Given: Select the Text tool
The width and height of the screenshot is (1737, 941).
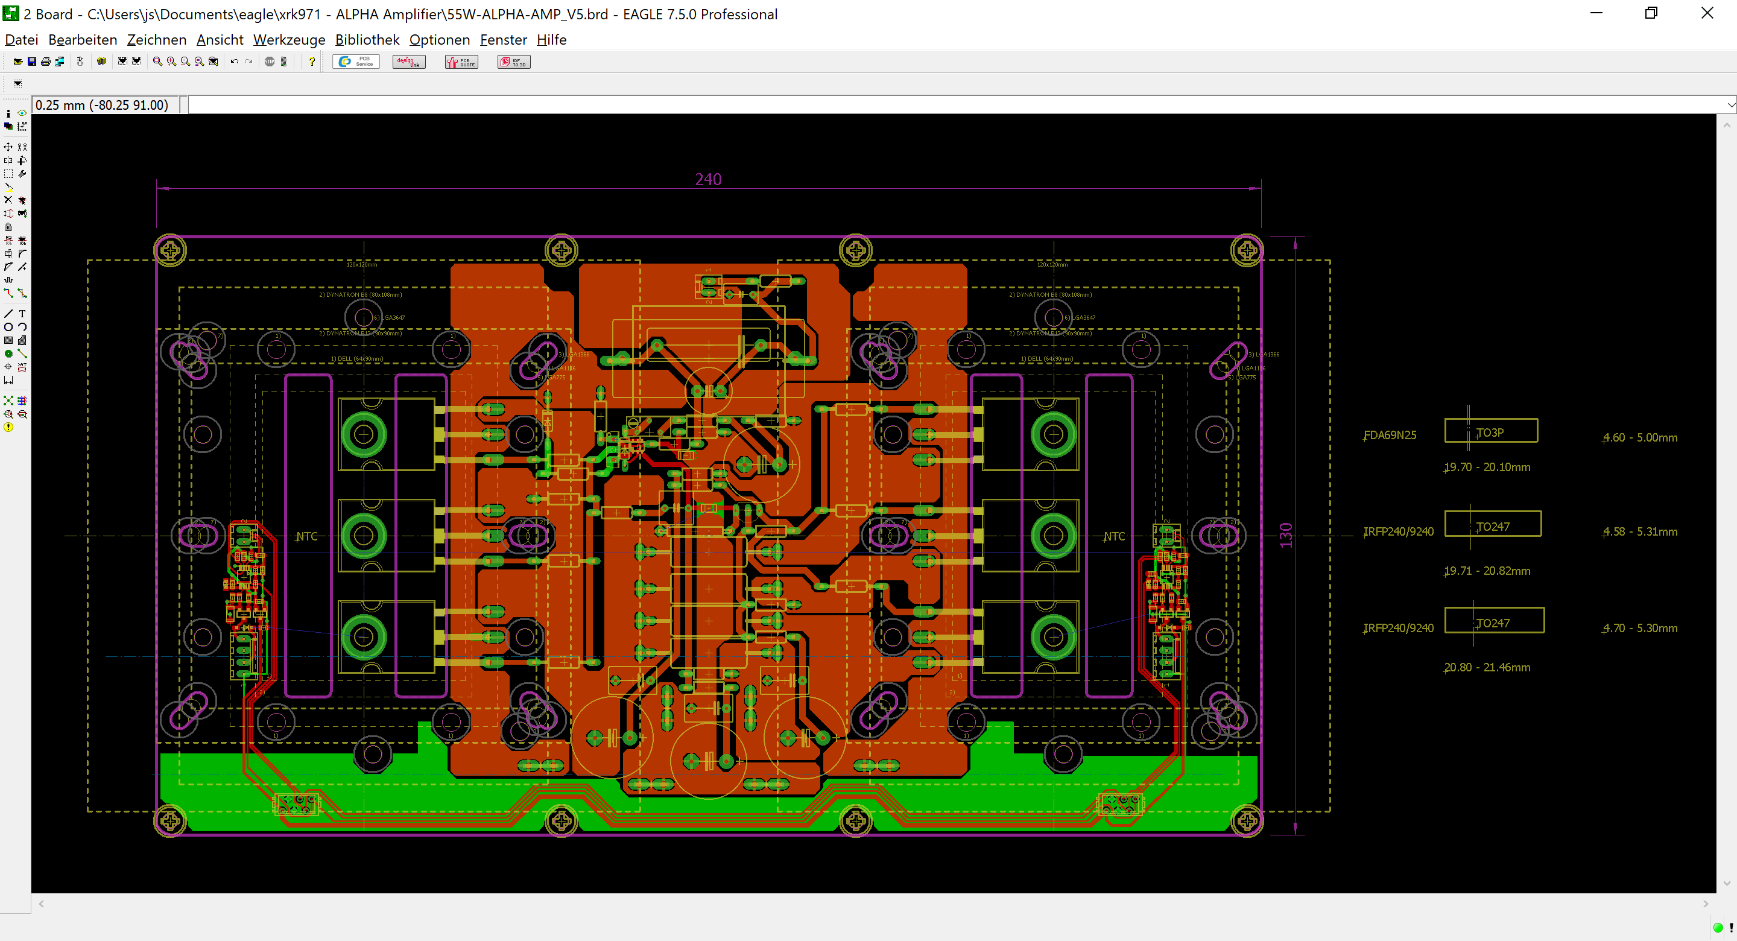Looking at the screenshot, I should [x=22, y=313].
